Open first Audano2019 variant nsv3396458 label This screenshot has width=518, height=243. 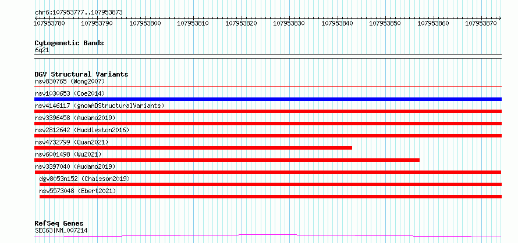(75, 118)
